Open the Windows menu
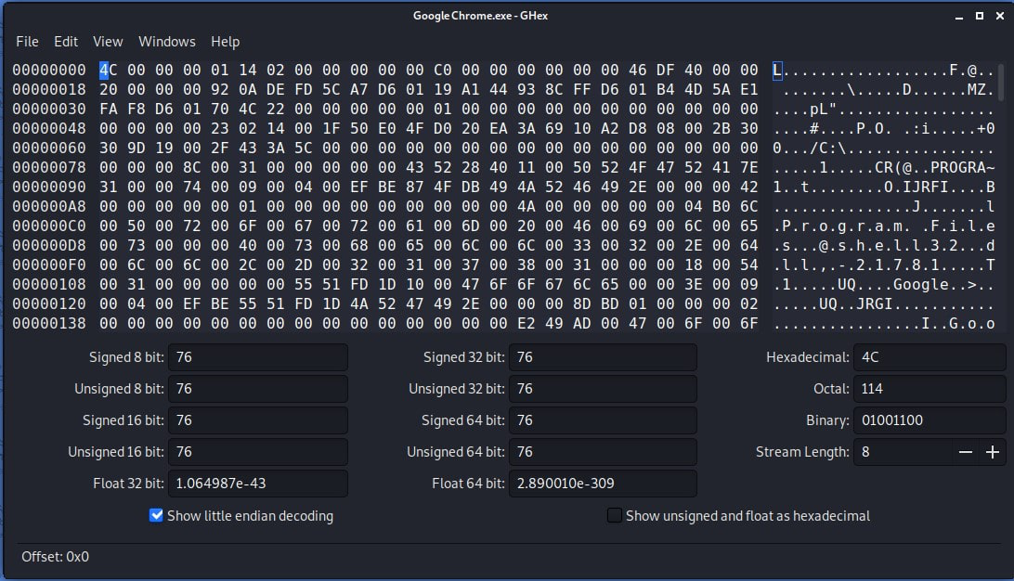1014x581 pixels. 167,42
